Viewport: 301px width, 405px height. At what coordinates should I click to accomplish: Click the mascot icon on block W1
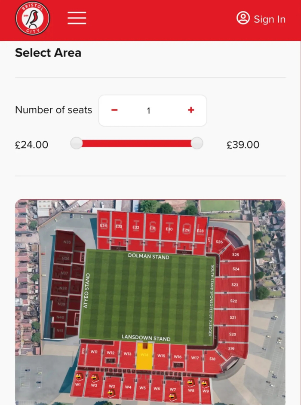click(79, 377)
